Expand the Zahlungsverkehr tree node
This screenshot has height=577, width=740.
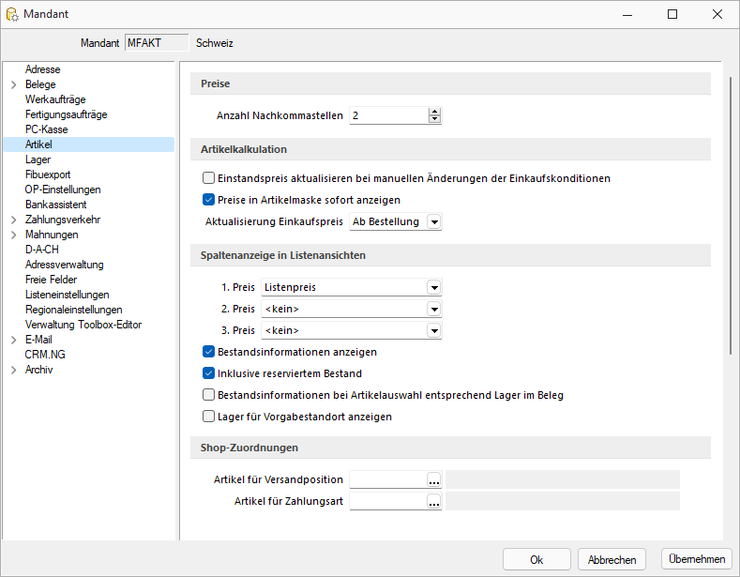point(14,220)
